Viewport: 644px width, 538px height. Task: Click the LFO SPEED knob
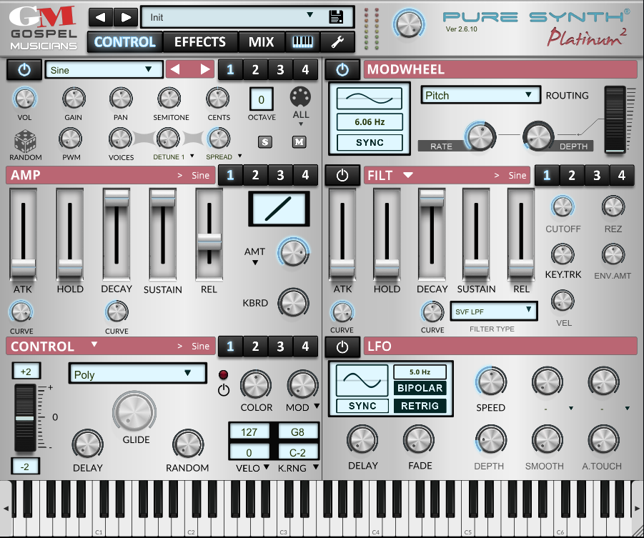[490, 381]
